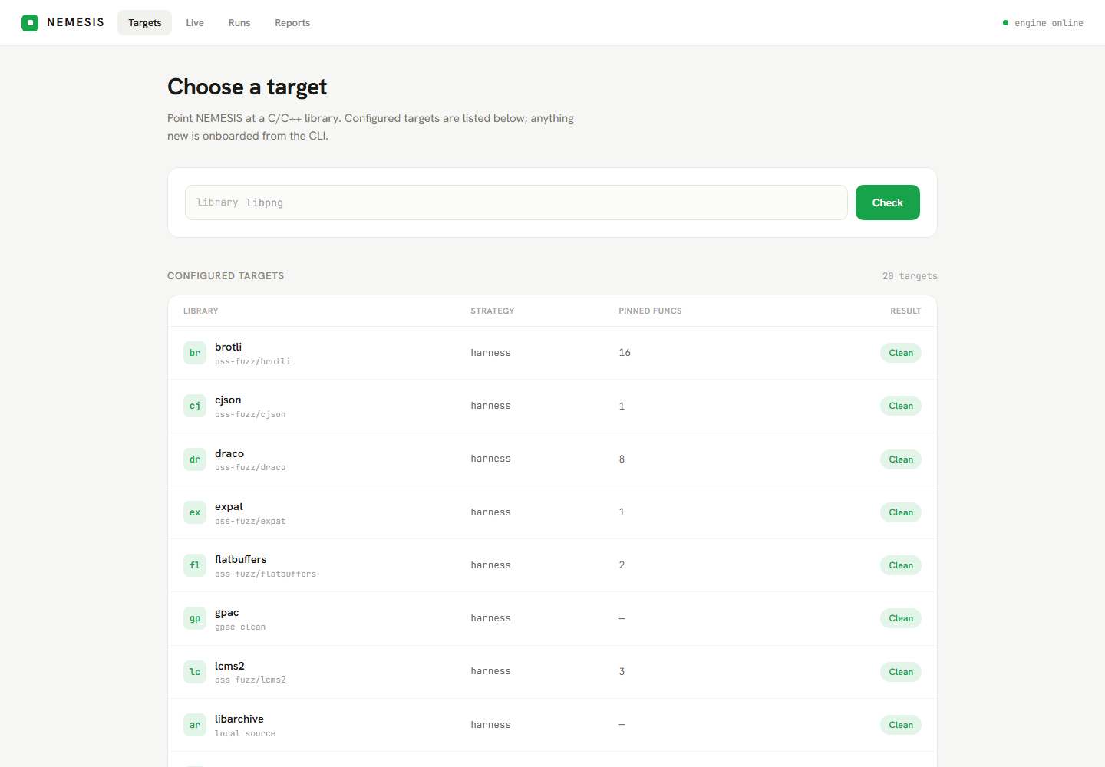Screen dimensions: 1105x767
Task: Select the expat library name
Action: [229, 506]
